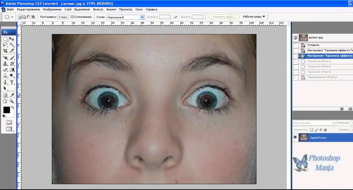Screen dimensions: 353x190
Task: Open the marquee tool preset picker arrow
Action: [x=12, y=17]
